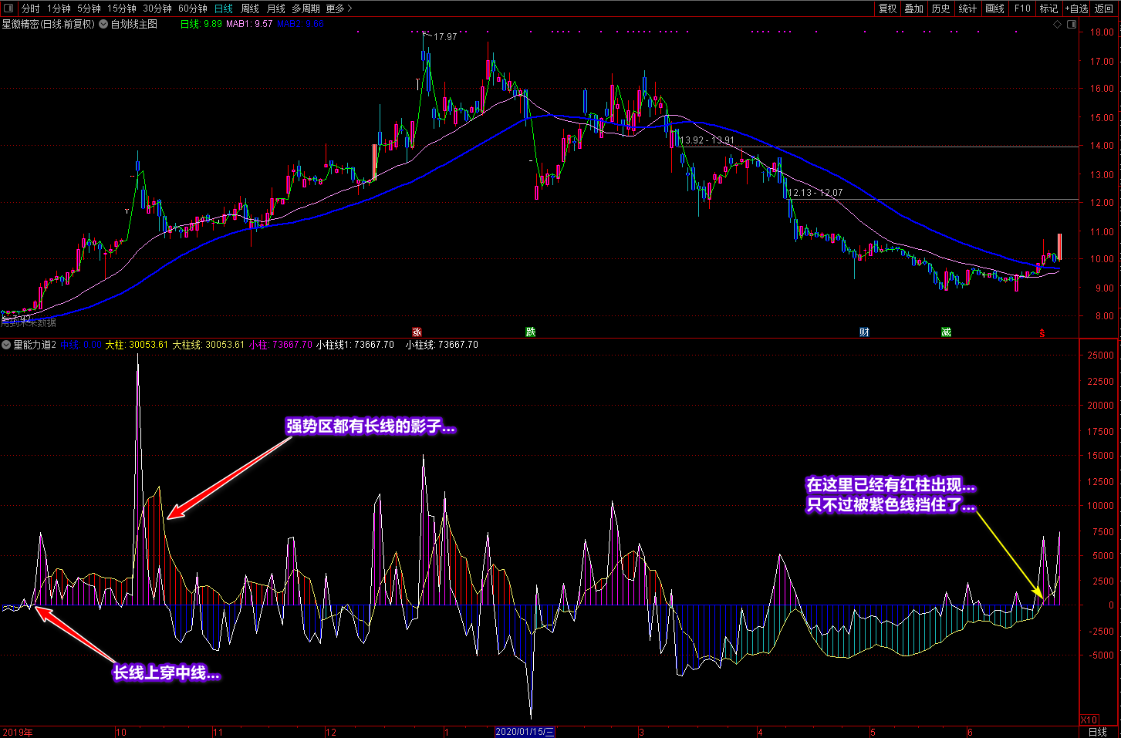Open F10 company info
This screenshot has height=738, width=1121.
[x=1022, y=8]
